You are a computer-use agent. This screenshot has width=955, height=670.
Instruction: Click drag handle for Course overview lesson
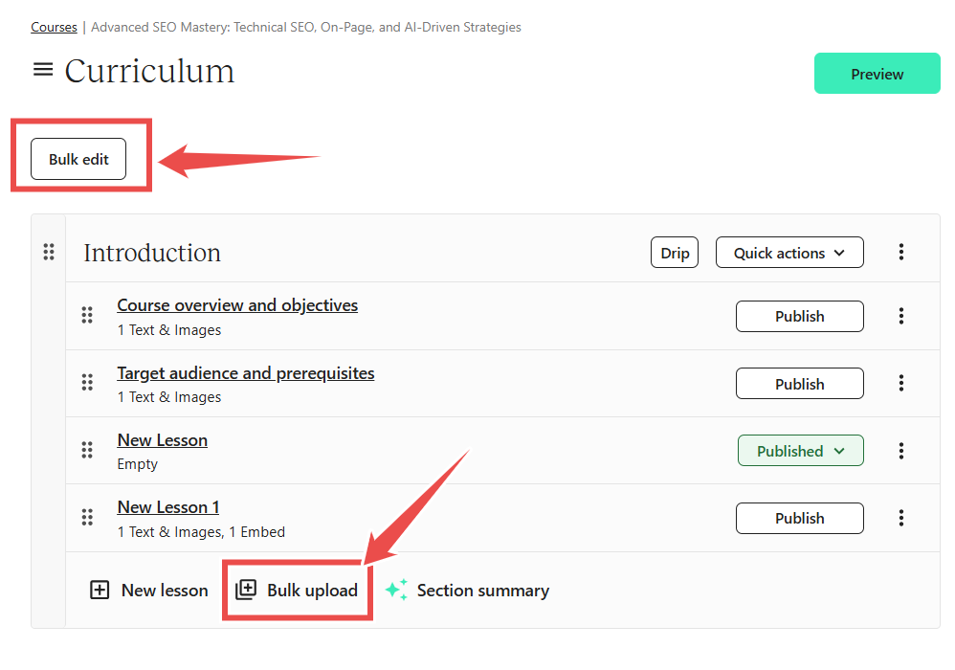coord(87,315)
